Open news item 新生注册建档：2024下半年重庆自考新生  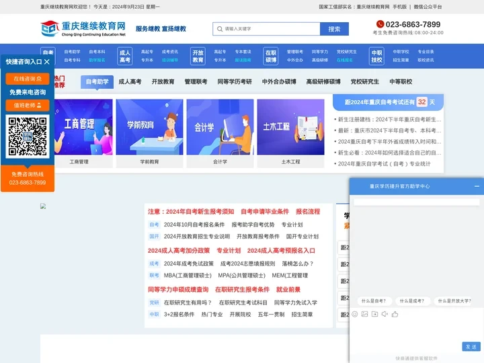(x=388, y=120)
